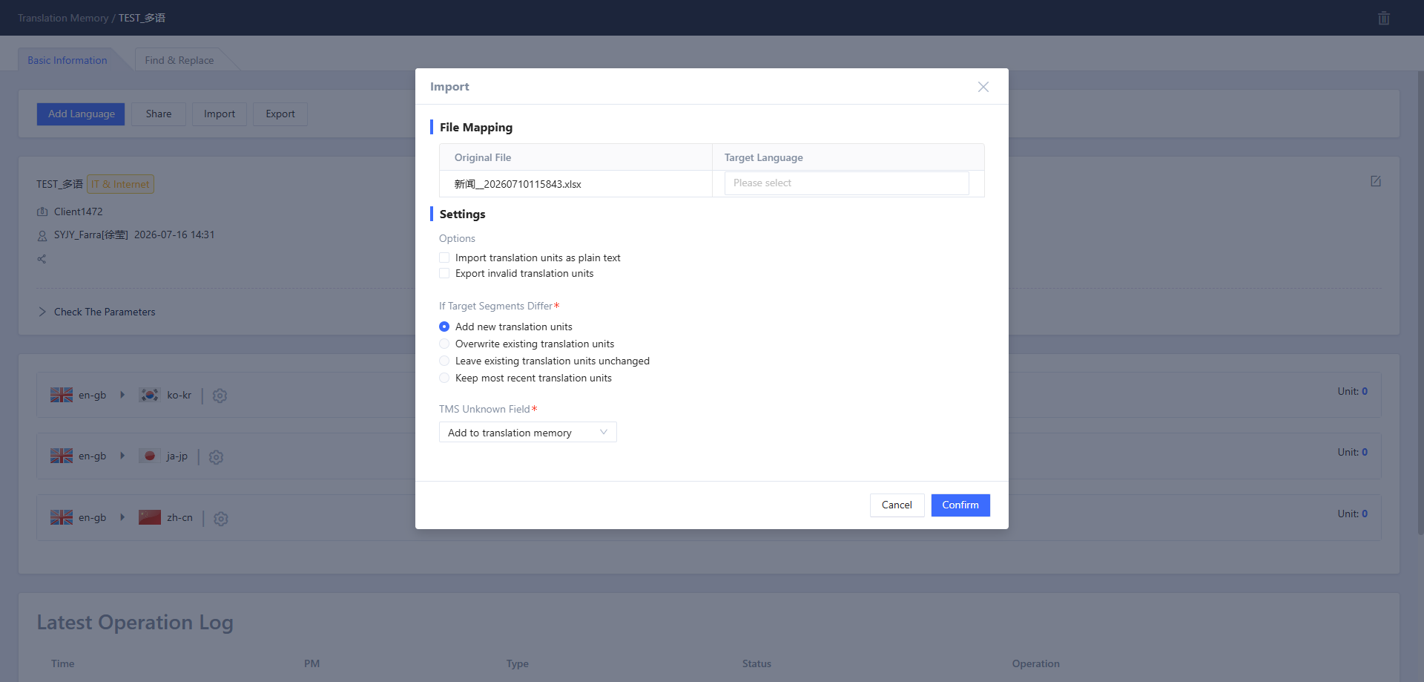The width and height of the screenshot is (1424, 682).
Task: Click the client briefcase icon beside Client1472
Action: tap(42, 212)
